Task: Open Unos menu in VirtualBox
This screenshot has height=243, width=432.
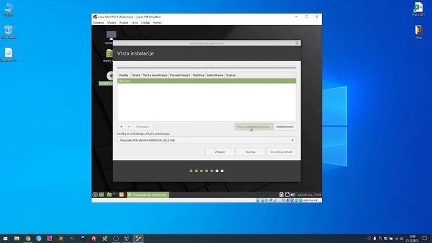Action: [134, 22]
